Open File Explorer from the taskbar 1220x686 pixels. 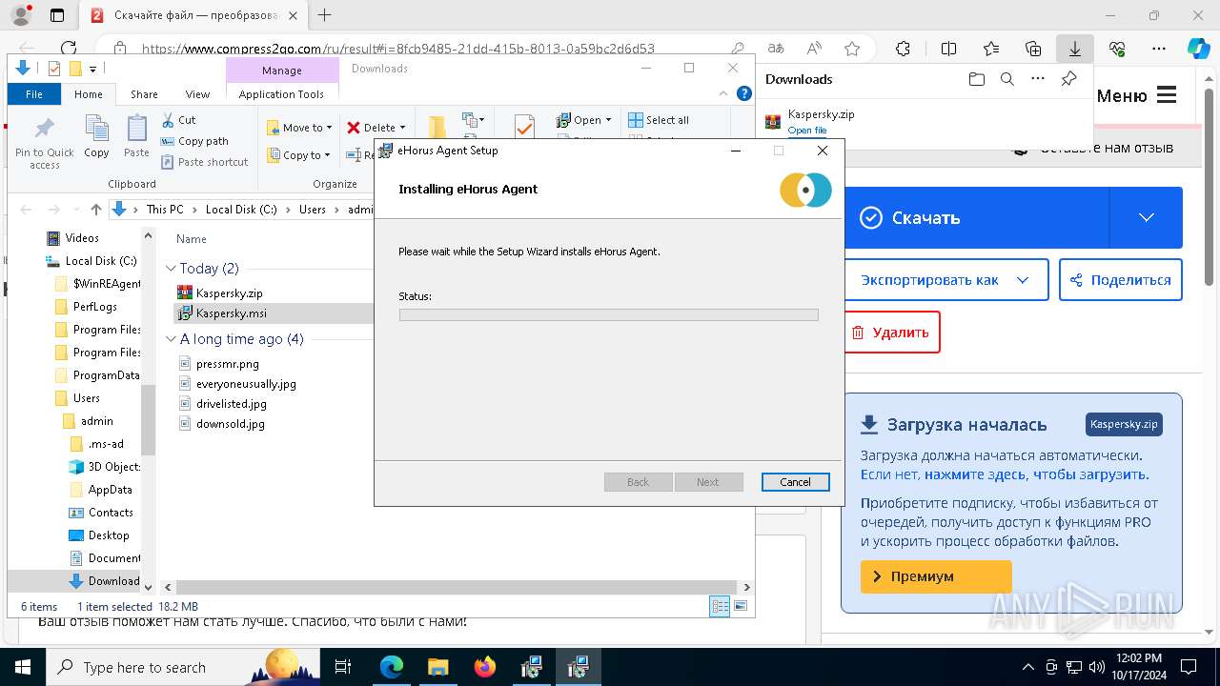(438, 667)
